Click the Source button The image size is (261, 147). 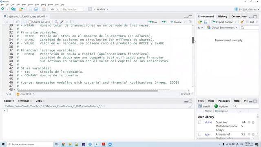point(176,22)
